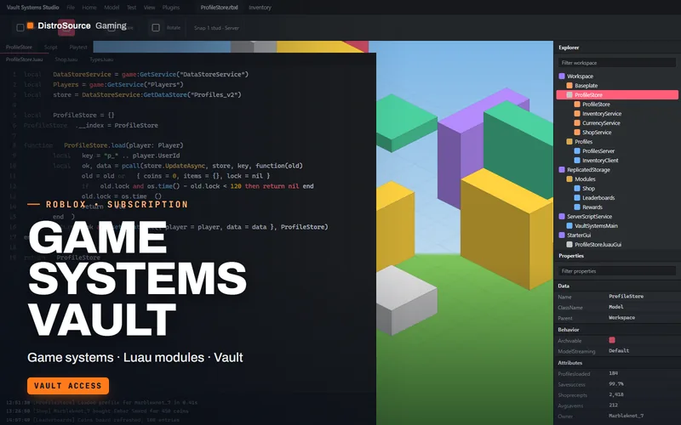681x425 pixels.
Task: Click the square Rotate tool icon
Action: pyautogui.click(x=156, y=28)
